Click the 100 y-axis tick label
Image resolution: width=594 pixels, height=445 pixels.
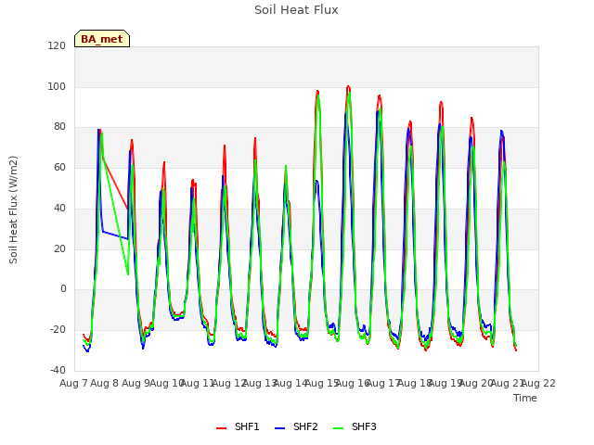(x=57, y=86)
